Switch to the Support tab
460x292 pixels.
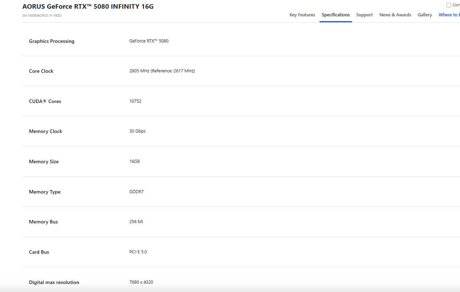pos(365,15)
